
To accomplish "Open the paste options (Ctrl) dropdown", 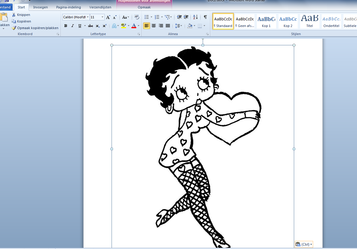I will point(304,244).
